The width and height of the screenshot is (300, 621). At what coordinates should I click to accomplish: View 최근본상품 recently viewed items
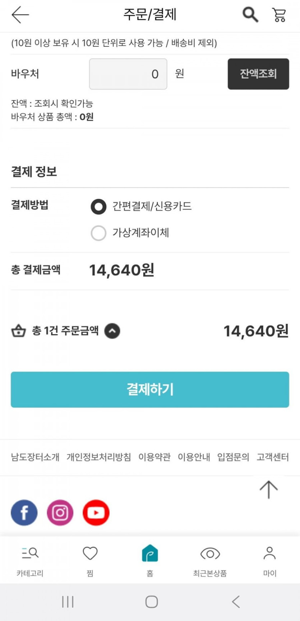coord(210,560)
